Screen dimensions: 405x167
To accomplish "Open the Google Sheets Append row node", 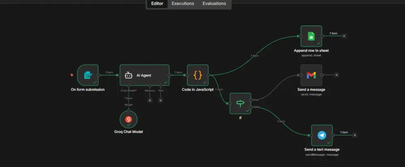I will click(311, 36).
